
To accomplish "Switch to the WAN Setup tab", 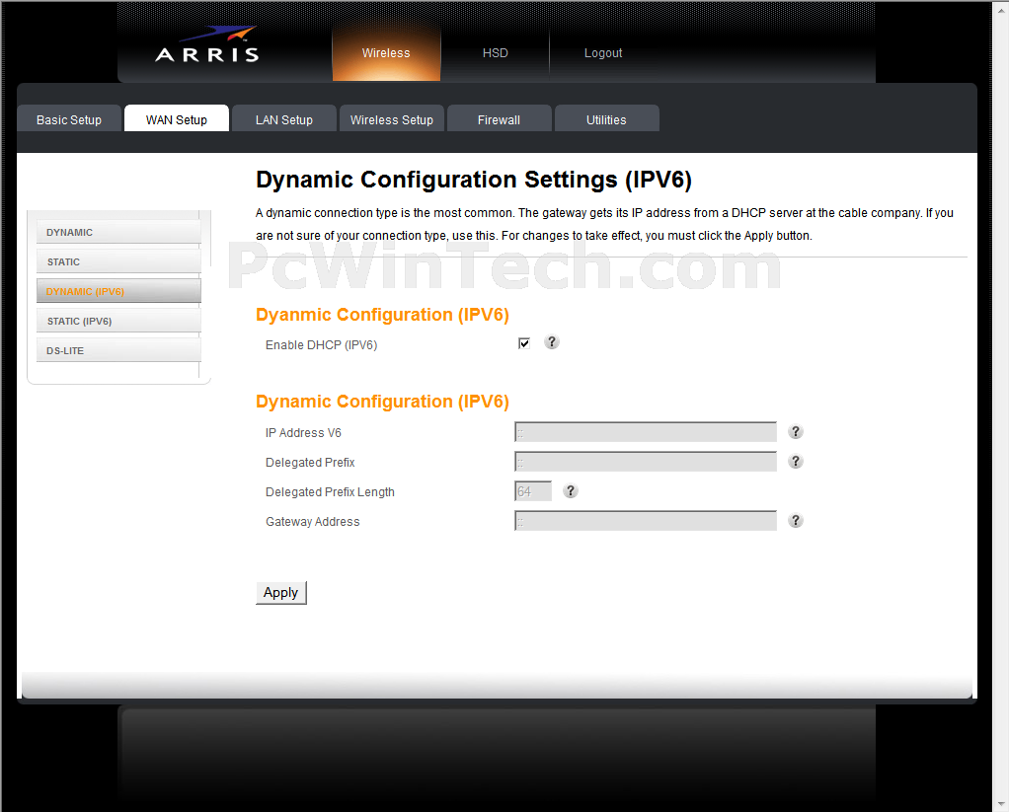I will click(177, 119).
